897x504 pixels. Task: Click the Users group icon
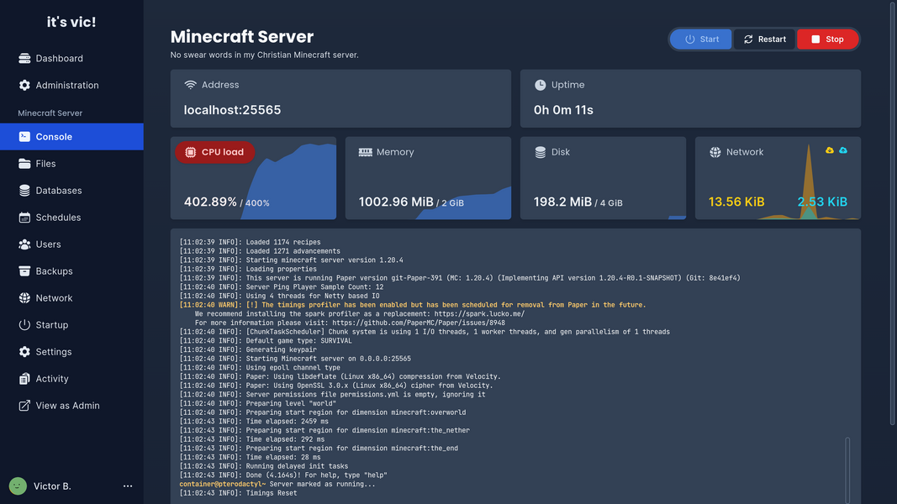coord(24,244)
